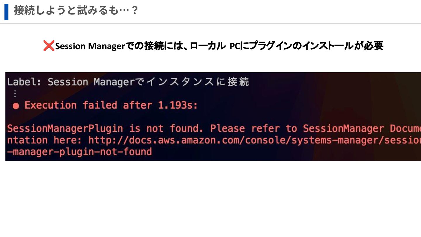
Task: Click the blue bar beside the slide title
Action: click(x=6, y=12)
